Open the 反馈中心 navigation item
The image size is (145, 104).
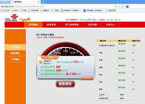click(110, 25)
